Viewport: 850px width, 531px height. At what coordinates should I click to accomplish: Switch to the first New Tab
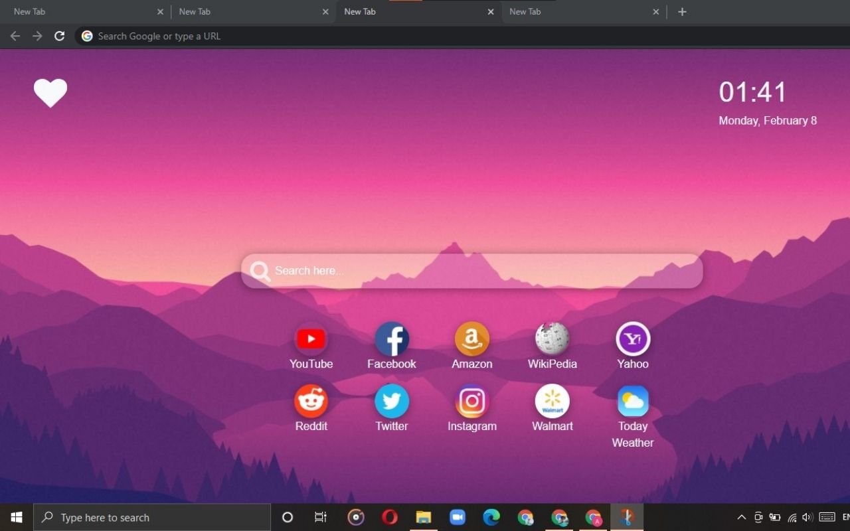click(x=86, y=11)
